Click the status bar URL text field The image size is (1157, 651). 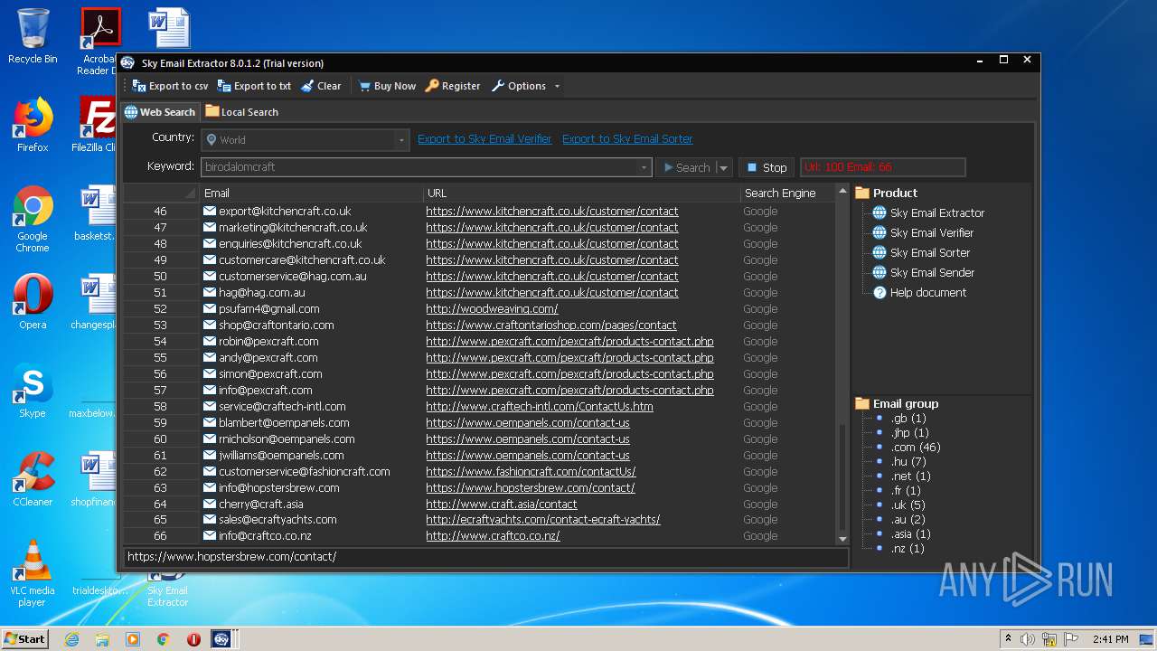coord(486,557)
